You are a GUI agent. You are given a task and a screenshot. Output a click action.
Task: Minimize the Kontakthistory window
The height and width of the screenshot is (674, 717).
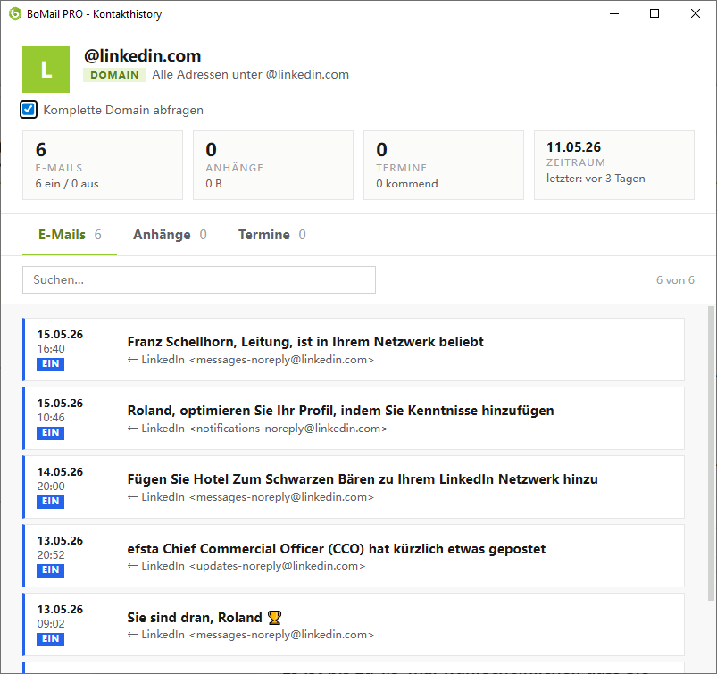point(614,13)
